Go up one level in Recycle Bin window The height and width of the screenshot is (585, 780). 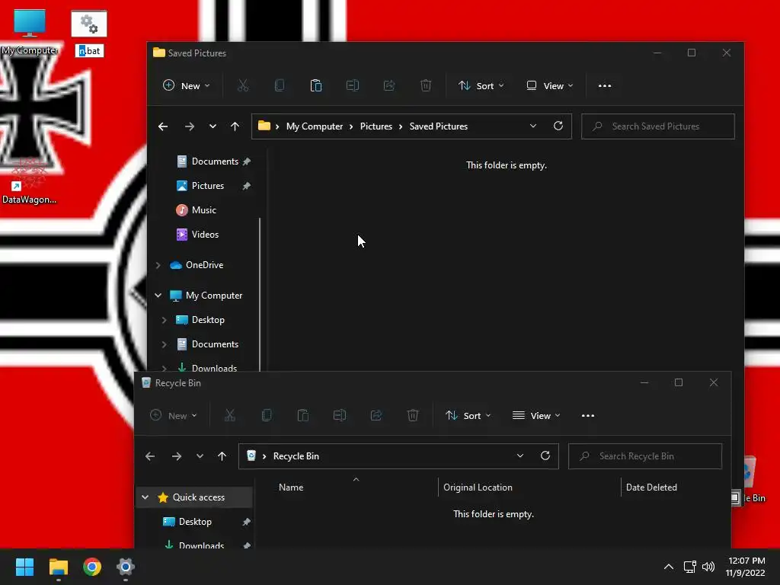222,456
